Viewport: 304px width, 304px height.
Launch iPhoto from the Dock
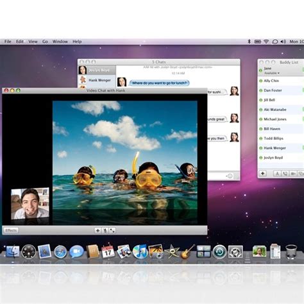[x=156, y=251]
